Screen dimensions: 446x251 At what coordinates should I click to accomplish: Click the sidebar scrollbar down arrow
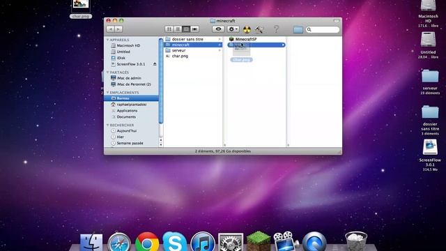(161, 144)
